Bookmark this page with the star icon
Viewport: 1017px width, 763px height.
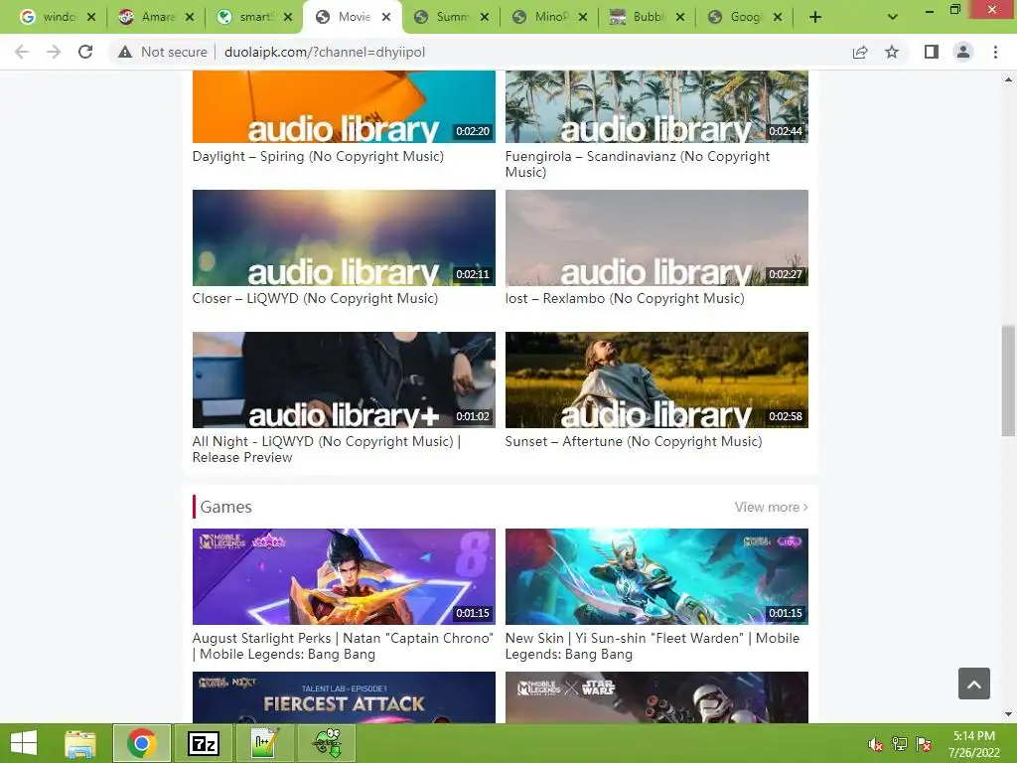point(893,52)
